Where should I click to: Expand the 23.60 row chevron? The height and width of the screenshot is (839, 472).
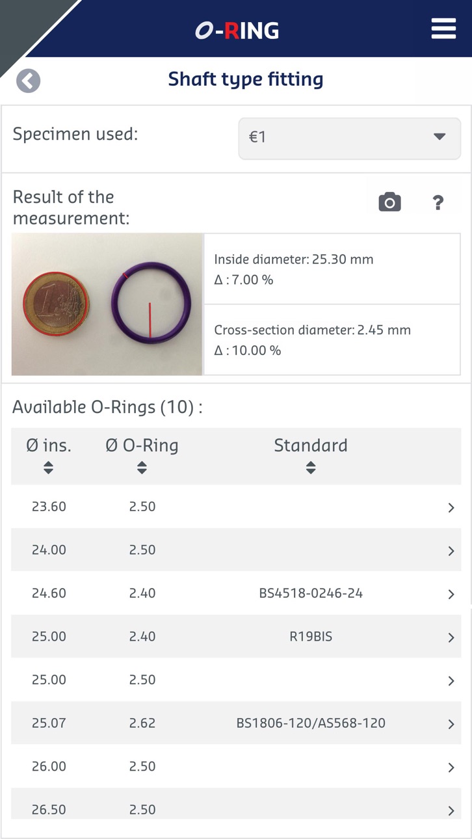click(451, 507)
